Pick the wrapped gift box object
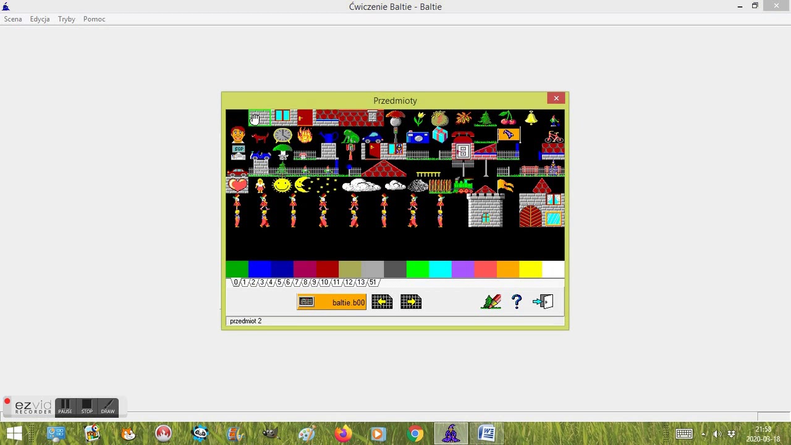 pyautogui.click(x=440, y=134)
